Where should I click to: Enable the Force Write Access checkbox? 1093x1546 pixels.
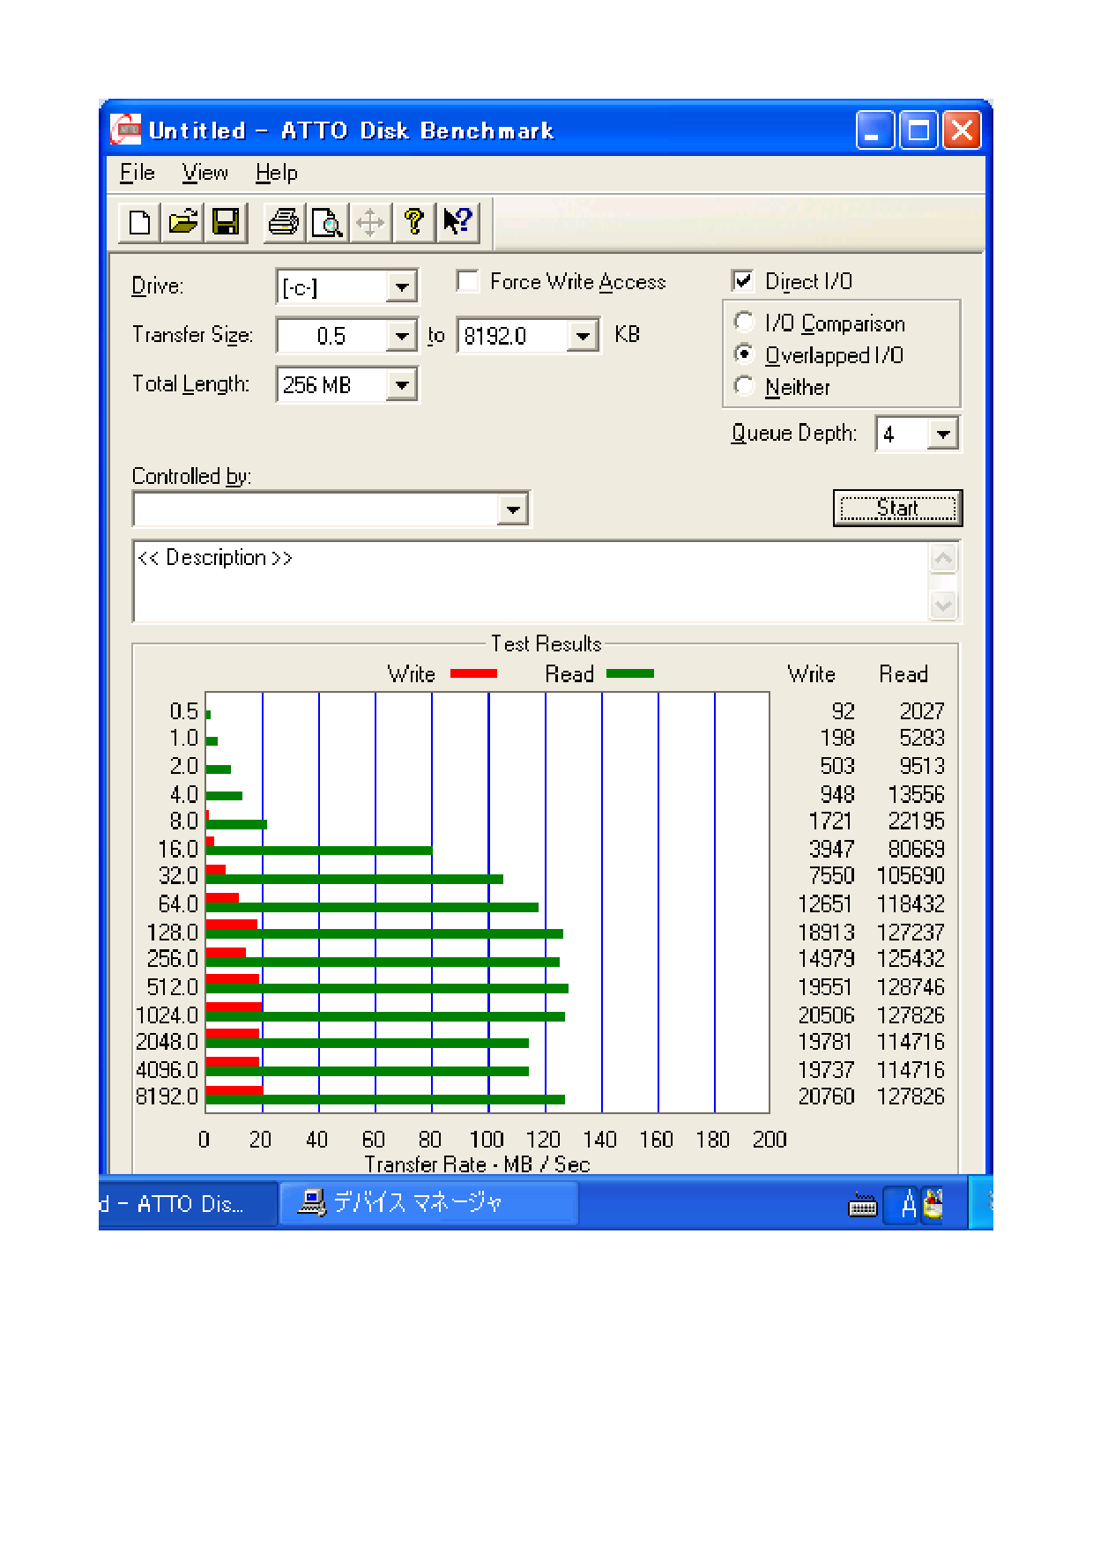[x=468, y=281]
